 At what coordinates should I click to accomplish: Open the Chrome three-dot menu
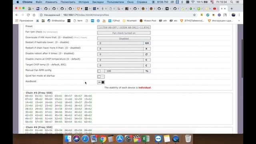tap(239, 15)
